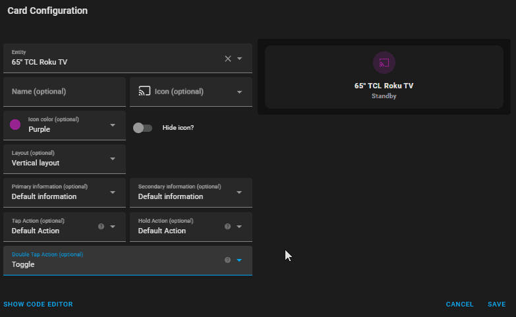Open the Primary information dropdown
Viewport: 516px width, 317px height.
point(113,192)
